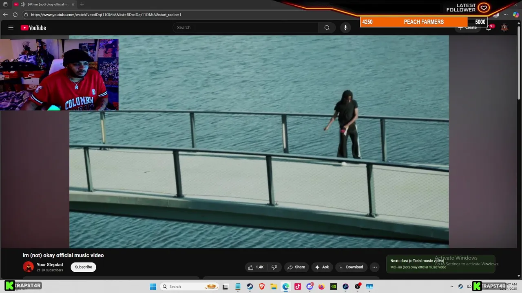Open the Windows Start menu
Image resolution: width=522 pixels, height=293 pixels.
[153, 286]
